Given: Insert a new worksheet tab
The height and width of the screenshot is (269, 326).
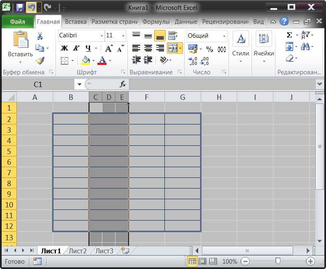Looking at the screenshot, I should tap(125, 251).
